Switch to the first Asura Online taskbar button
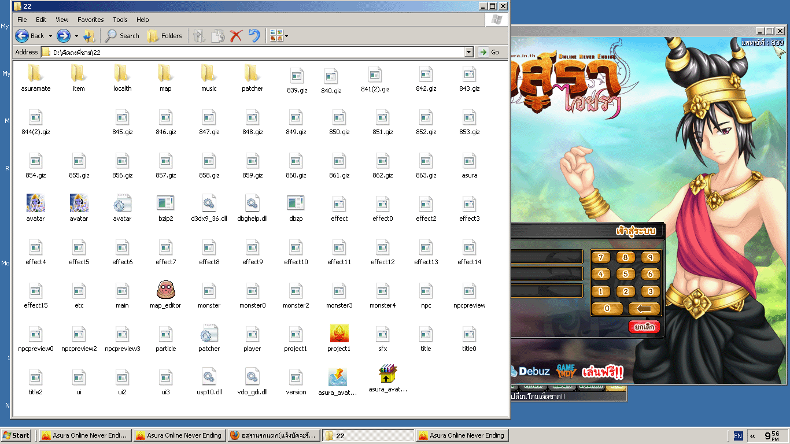This screenshot has width=790, height=444. point(84,435)
